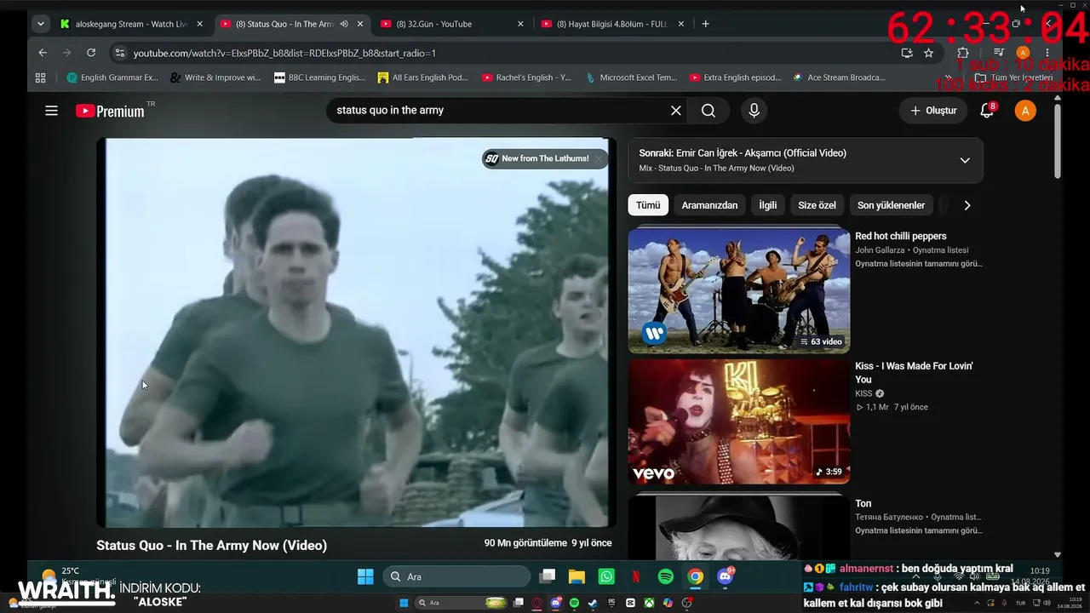This screenshot has height=613, width=1090.
Task: Click the YouTube search magnifier button
Action: click(708, 111)
